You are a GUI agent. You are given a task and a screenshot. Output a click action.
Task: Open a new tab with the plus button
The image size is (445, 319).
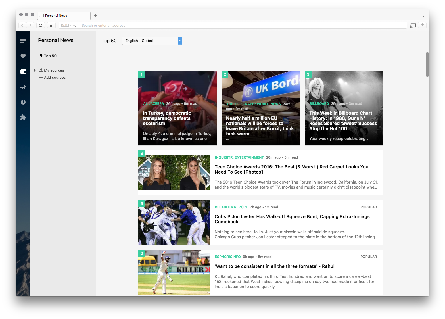click(95, 15)
